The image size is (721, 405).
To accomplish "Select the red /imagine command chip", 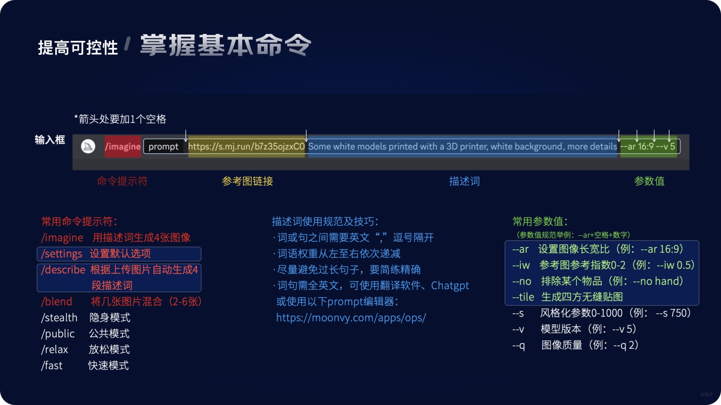I will tap(122, 147).
